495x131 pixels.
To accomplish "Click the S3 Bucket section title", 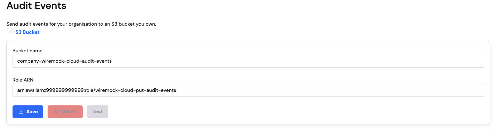I will pyautogui.click(x=27, y=32).
